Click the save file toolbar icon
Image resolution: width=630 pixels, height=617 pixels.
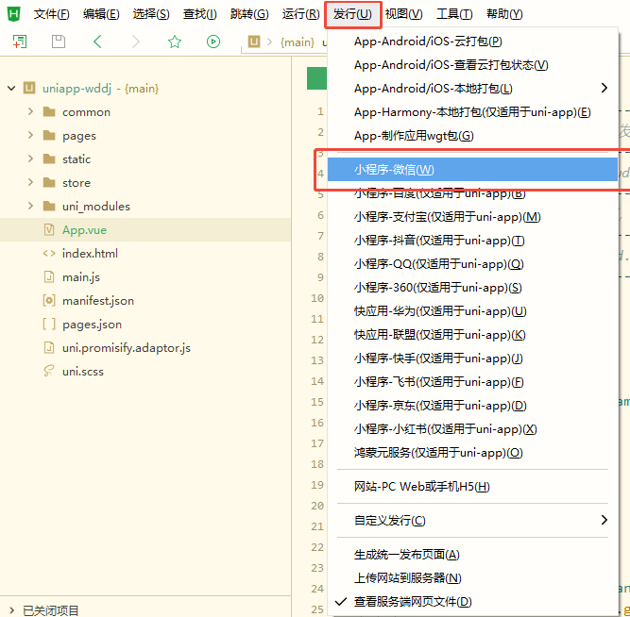[x=59, y=42]
